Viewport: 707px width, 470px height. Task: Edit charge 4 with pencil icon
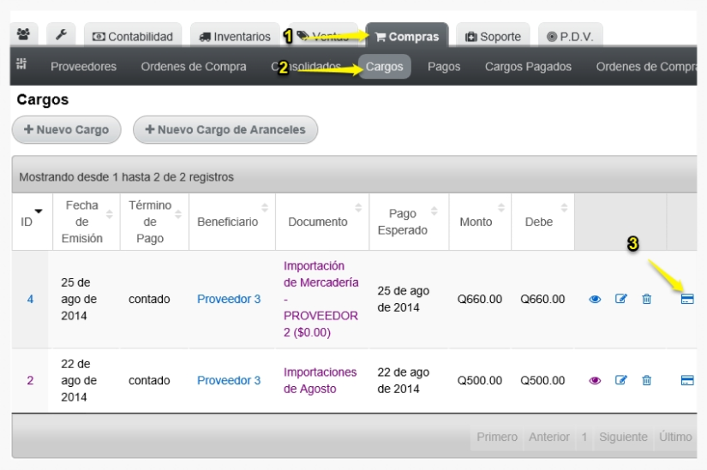coord(621,299)
